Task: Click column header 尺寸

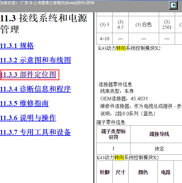Action: point(121,172)
